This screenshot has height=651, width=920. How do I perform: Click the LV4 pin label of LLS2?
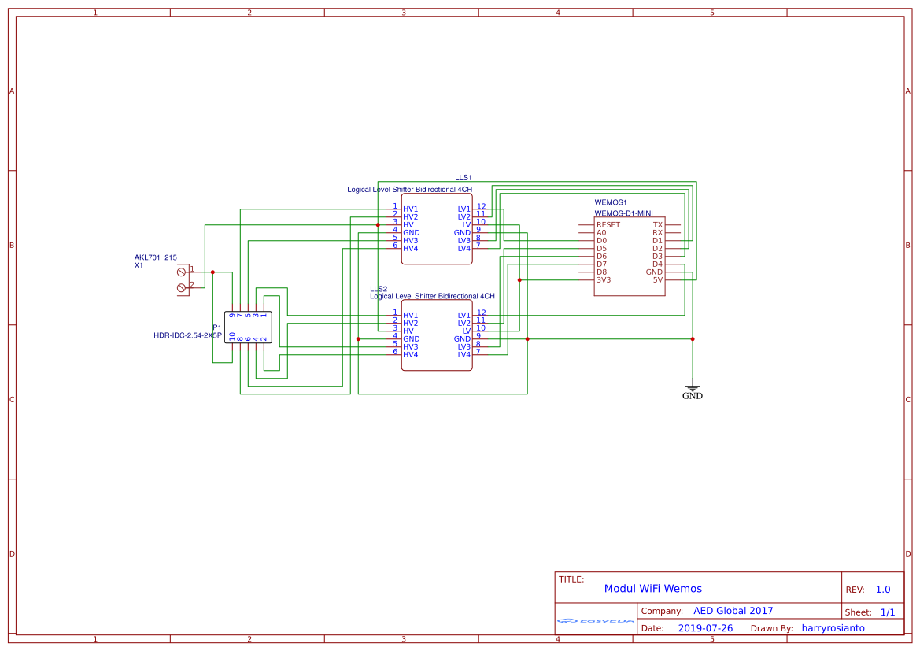click(464, 355)
